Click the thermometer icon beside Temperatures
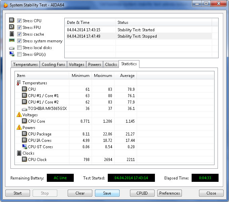The height and width of the screenshot is (202, 229). 19,83
